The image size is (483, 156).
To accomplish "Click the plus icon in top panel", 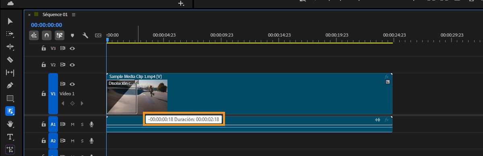I will coord(181,3).
